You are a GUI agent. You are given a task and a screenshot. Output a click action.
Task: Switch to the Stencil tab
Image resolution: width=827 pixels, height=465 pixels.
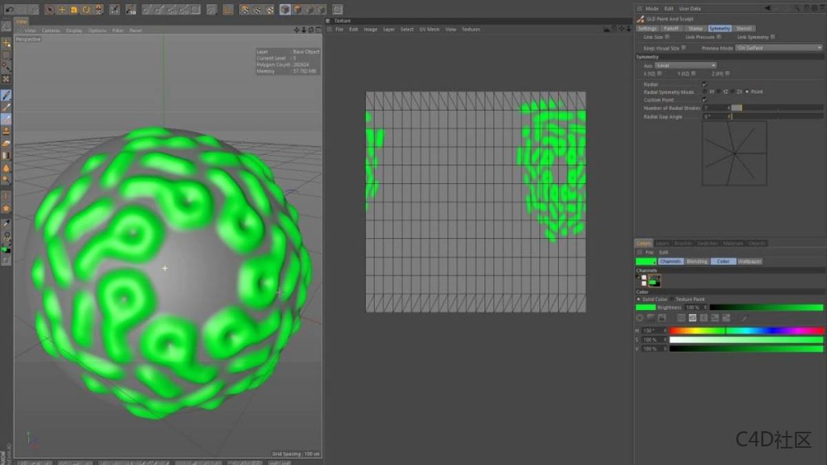[x=744, y=28]
